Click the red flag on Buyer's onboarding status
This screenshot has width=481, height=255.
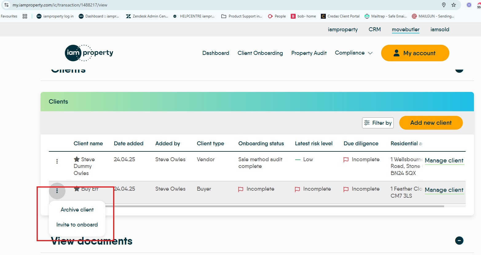(x=242, y=189)
